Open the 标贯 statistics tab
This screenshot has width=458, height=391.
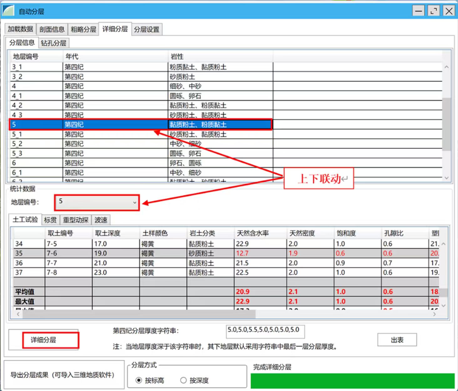pos(50,220)
